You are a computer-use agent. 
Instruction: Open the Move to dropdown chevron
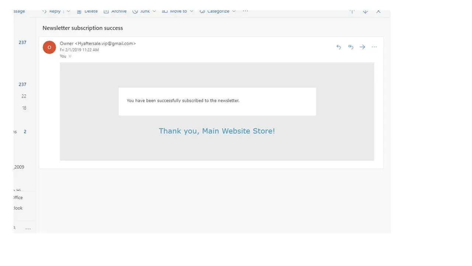(191, 11)
